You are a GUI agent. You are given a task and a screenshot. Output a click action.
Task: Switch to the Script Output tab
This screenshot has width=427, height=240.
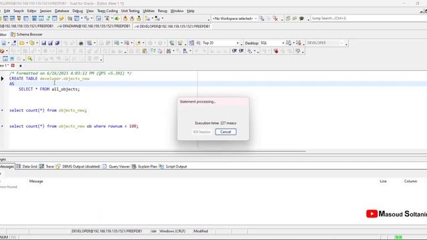[x=173, y=167]
